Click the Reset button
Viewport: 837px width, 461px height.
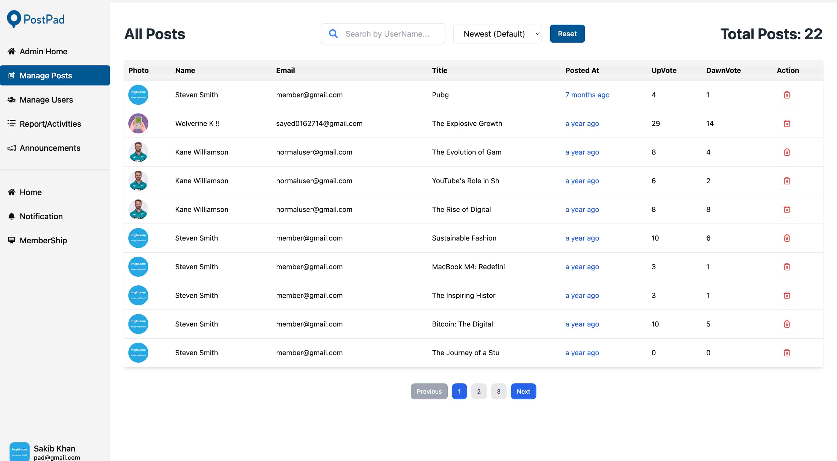click(x=567, y=34)
